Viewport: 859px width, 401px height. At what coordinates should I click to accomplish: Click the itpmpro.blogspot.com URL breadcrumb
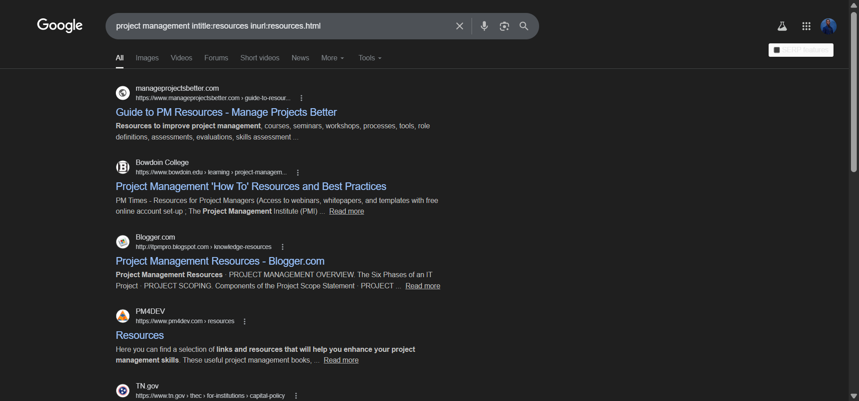pyautogui.click(x=204, y=247)
